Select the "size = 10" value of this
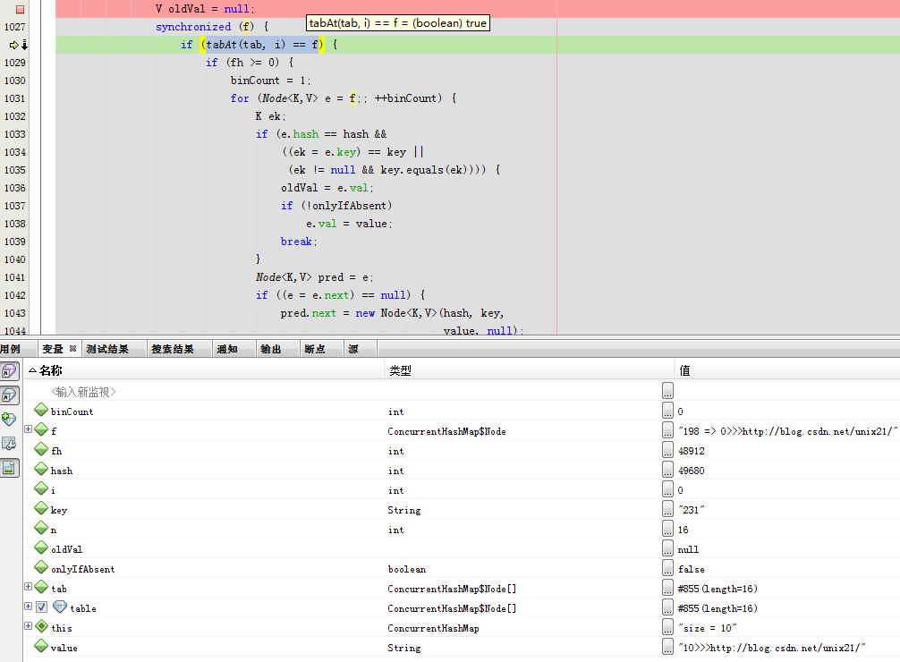 click(707, 628)
